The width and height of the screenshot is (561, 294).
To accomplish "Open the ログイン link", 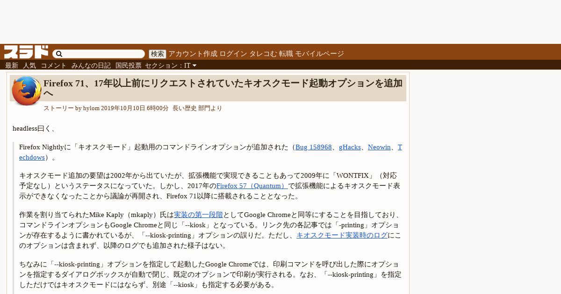I will [x=233, y=54].
